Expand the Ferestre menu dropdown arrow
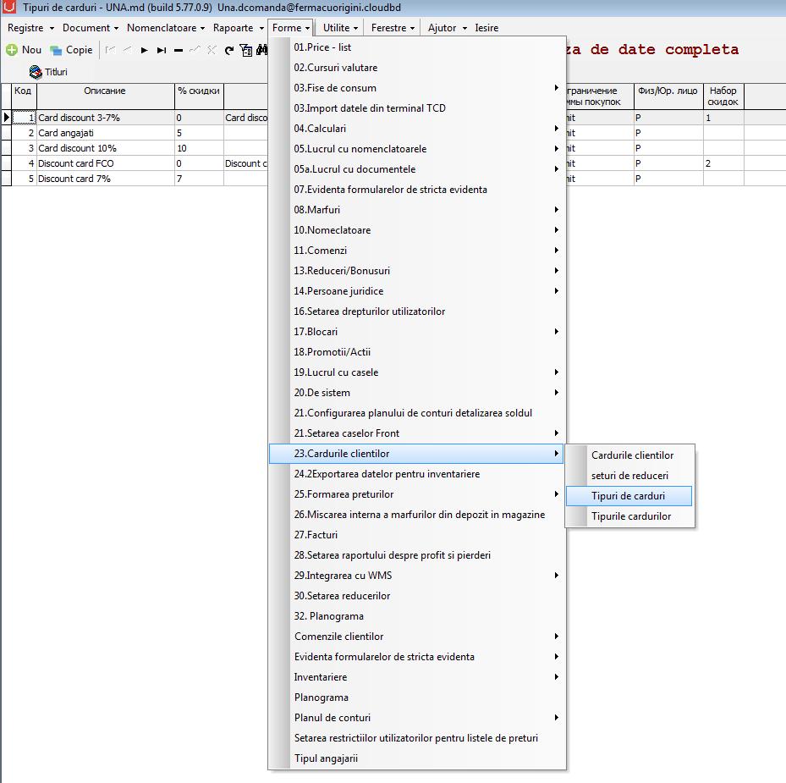The image size is (786, 783). click(x=413, y=29)
